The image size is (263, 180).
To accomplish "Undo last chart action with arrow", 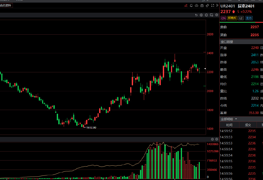I will pos(196,15).
